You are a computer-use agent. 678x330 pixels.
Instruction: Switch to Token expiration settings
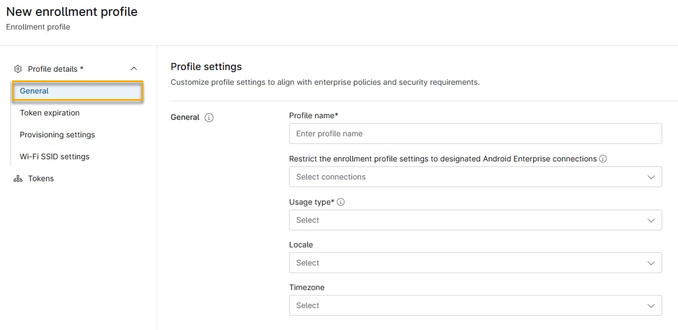50,113
